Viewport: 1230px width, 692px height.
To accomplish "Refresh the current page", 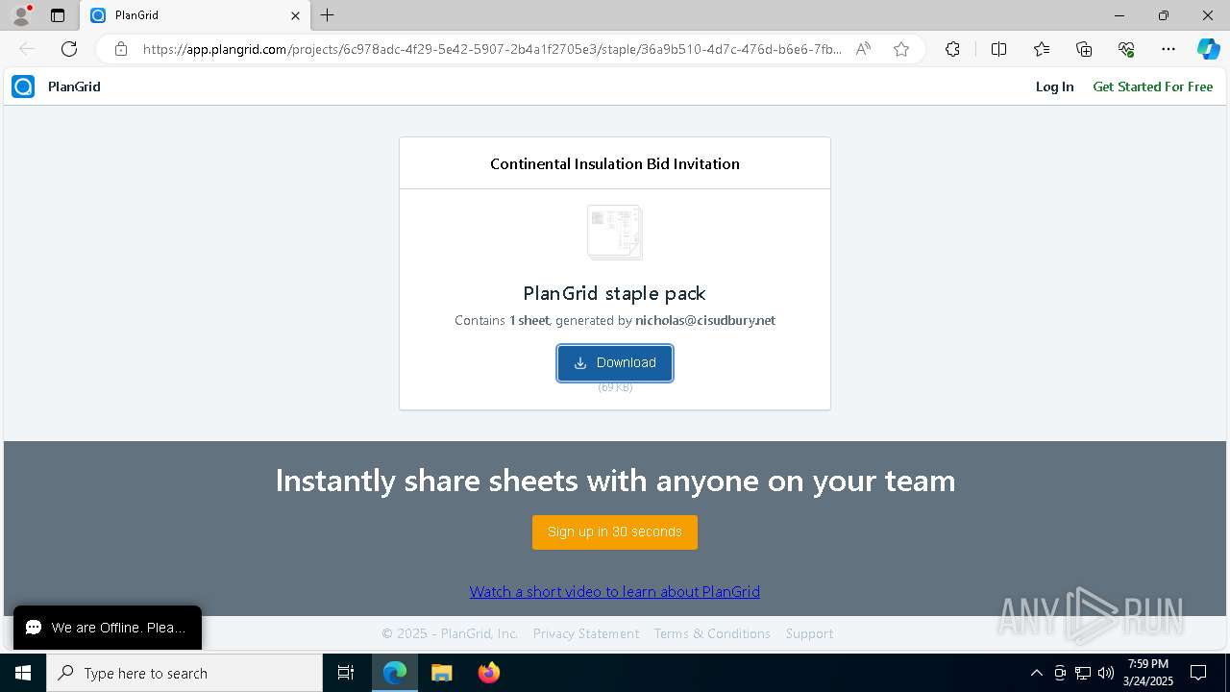I will [x=69, y=49].
